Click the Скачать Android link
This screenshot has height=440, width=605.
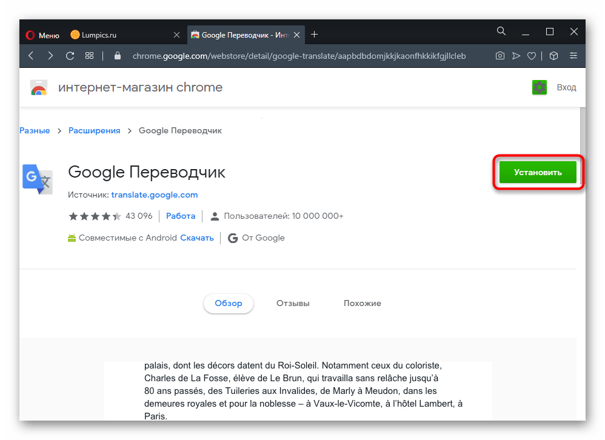[x=197, y=238]
